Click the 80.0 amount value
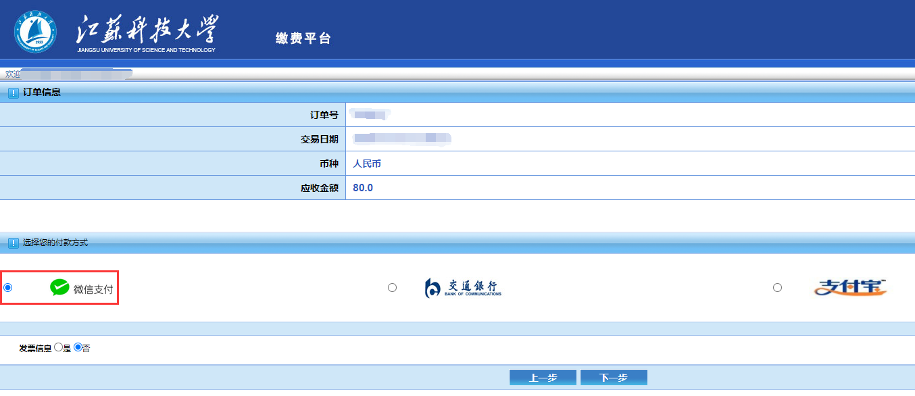The width and height of the screenshot is (915, 396). (363, 188)
